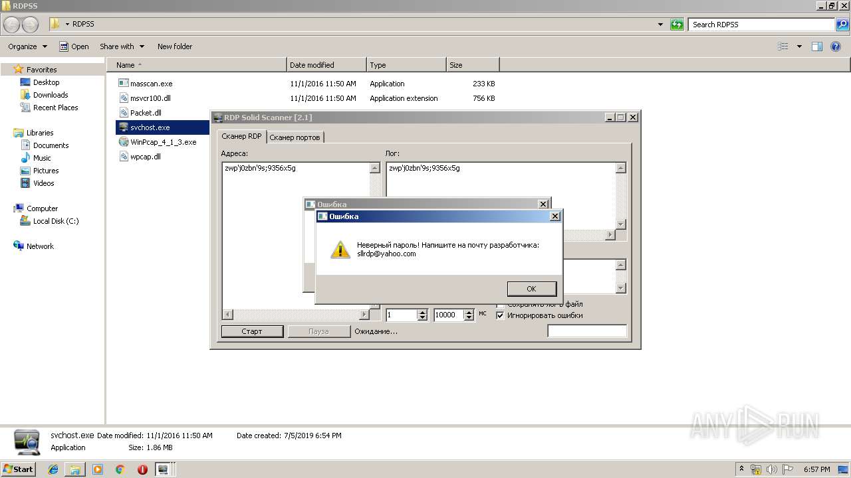This screenshot has width=851, height=478.
Task: Open Opera from taskbar
Action: point(142,469)
